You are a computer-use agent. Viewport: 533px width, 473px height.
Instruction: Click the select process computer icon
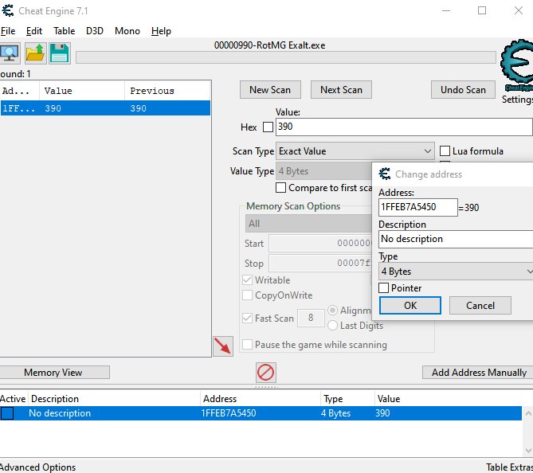pos(10,53)
